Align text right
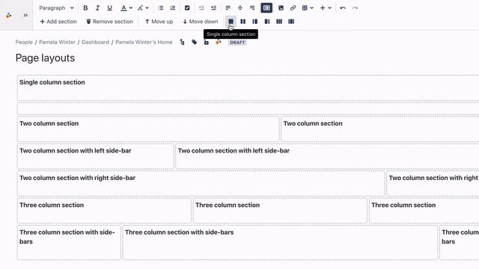This screenshot has width=479, height=269. coord(252,8)
